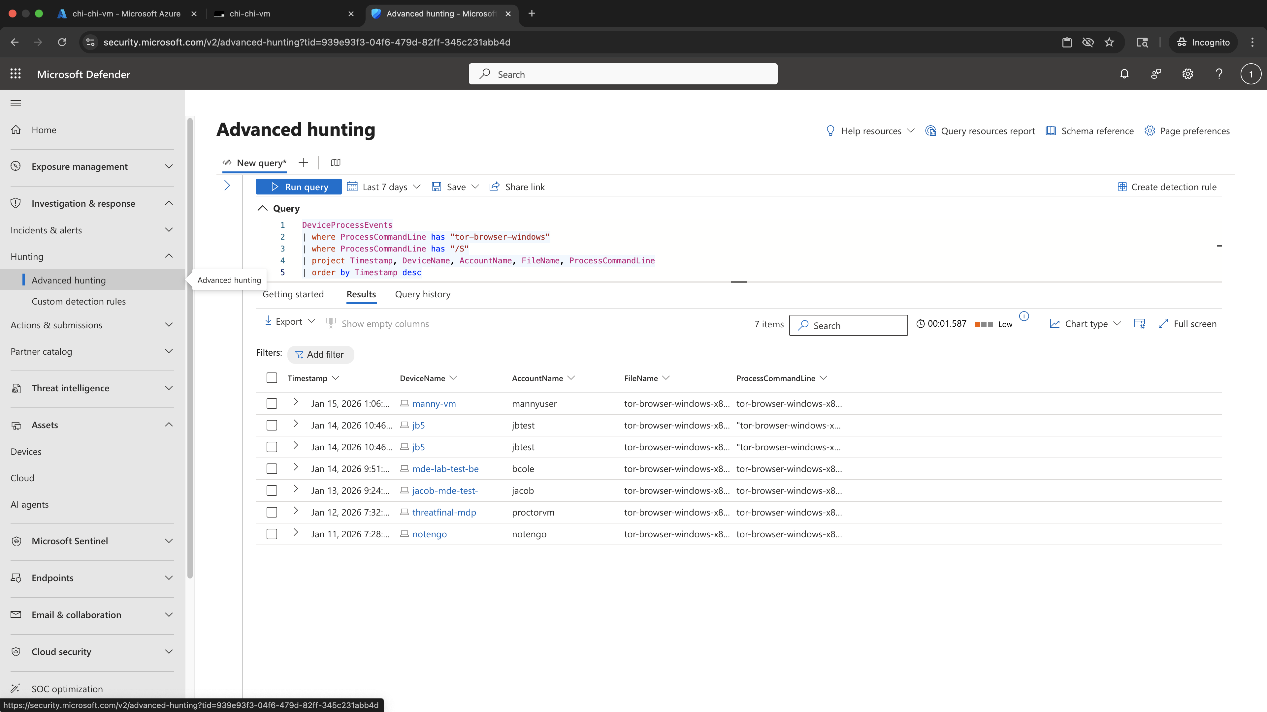Add a new query tab

coord(303,163)
